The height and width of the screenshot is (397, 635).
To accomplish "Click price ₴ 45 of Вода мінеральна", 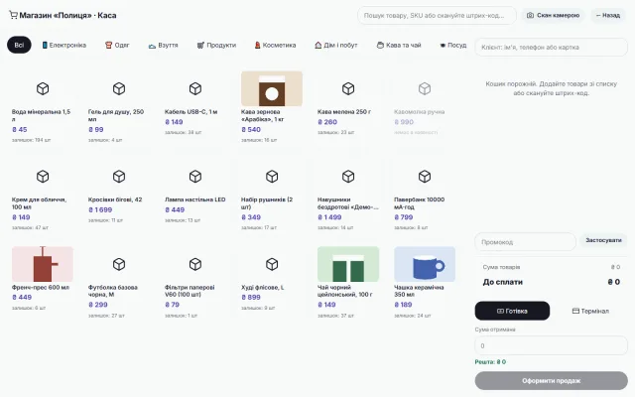I will (20, 130).
